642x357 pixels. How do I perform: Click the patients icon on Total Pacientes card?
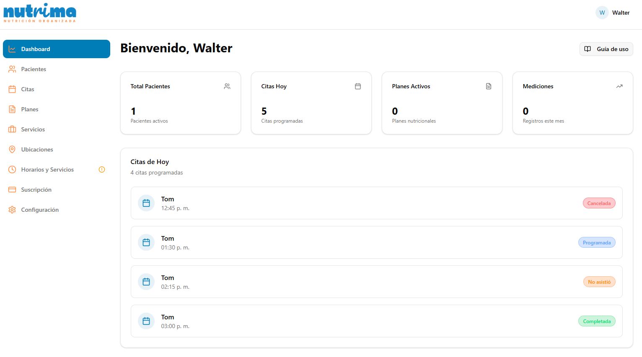click(227, 86)
